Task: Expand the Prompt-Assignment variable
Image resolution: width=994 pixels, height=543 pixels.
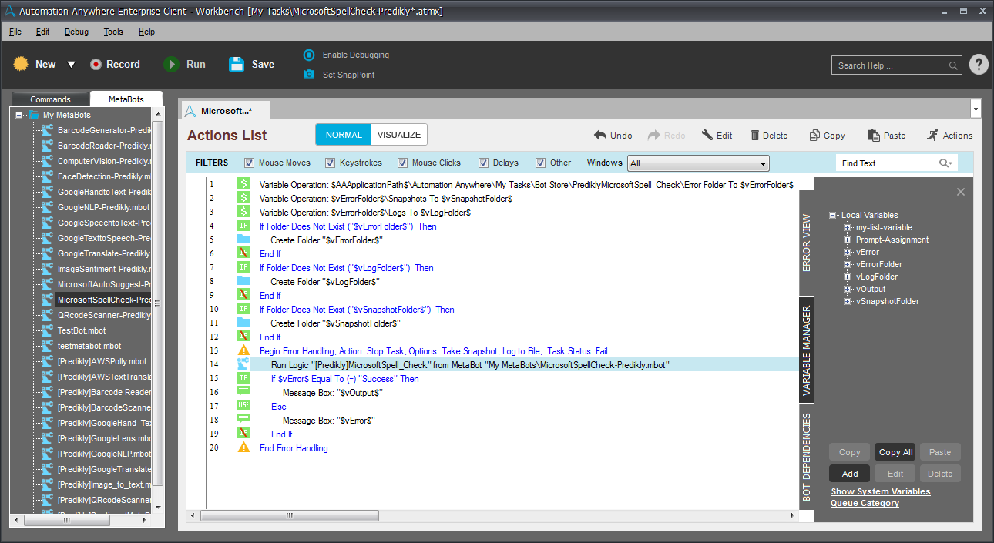Action: [847, 240]
